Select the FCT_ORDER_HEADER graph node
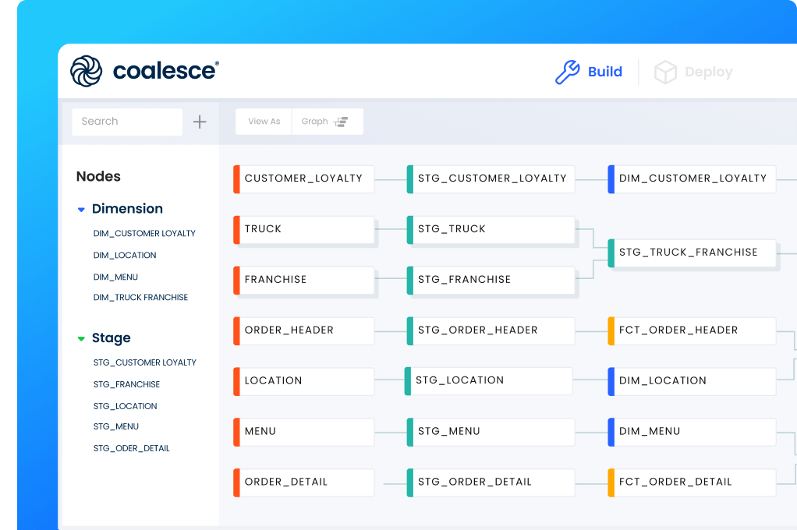The image size is (797, 530). [692, 330]
